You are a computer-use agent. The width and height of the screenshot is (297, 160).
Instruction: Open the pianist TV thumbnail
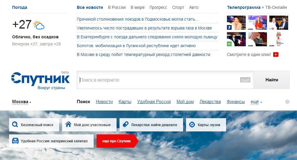(258, 39)
